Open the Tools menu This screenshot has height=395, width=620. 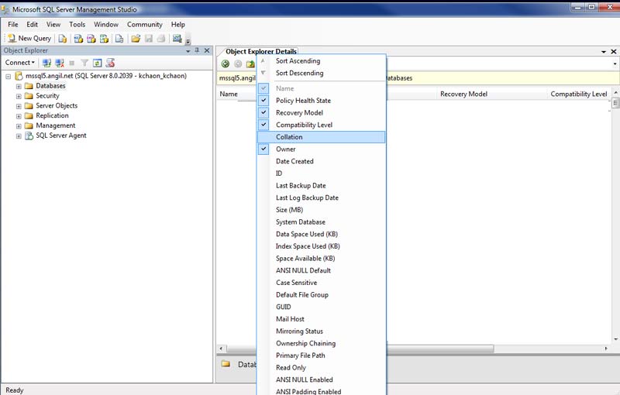click(77, 25)
